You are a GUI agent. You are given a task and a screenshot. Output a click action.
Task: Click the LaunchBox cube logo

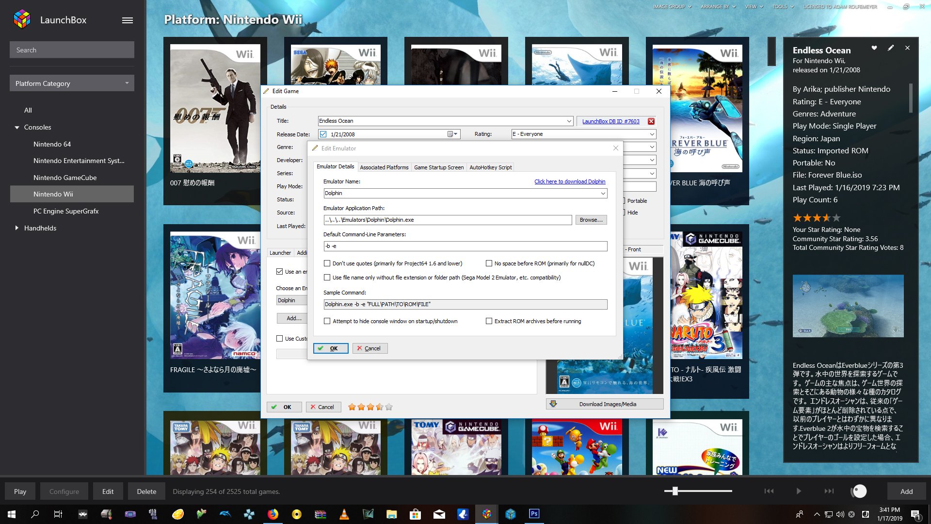click(22, 19)
